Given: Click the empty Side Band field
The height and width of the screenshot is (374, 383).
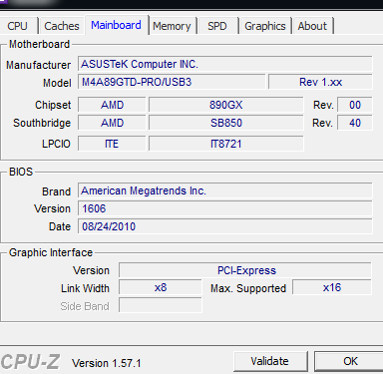Looking at the screenshot, I should [161, 305].
